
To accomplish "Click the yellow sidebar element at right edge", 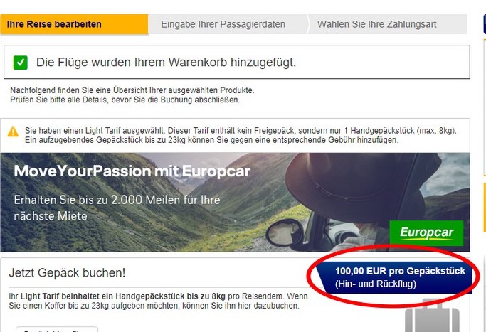I will [x=485, y=207].
